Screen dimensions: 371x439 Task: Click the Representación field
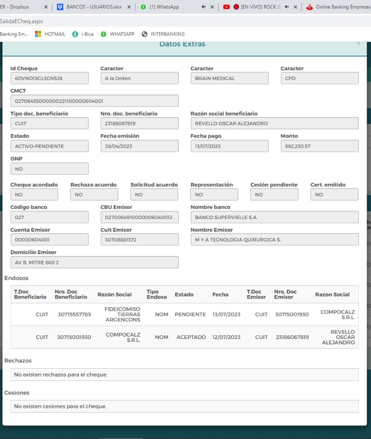click(214, 194)
